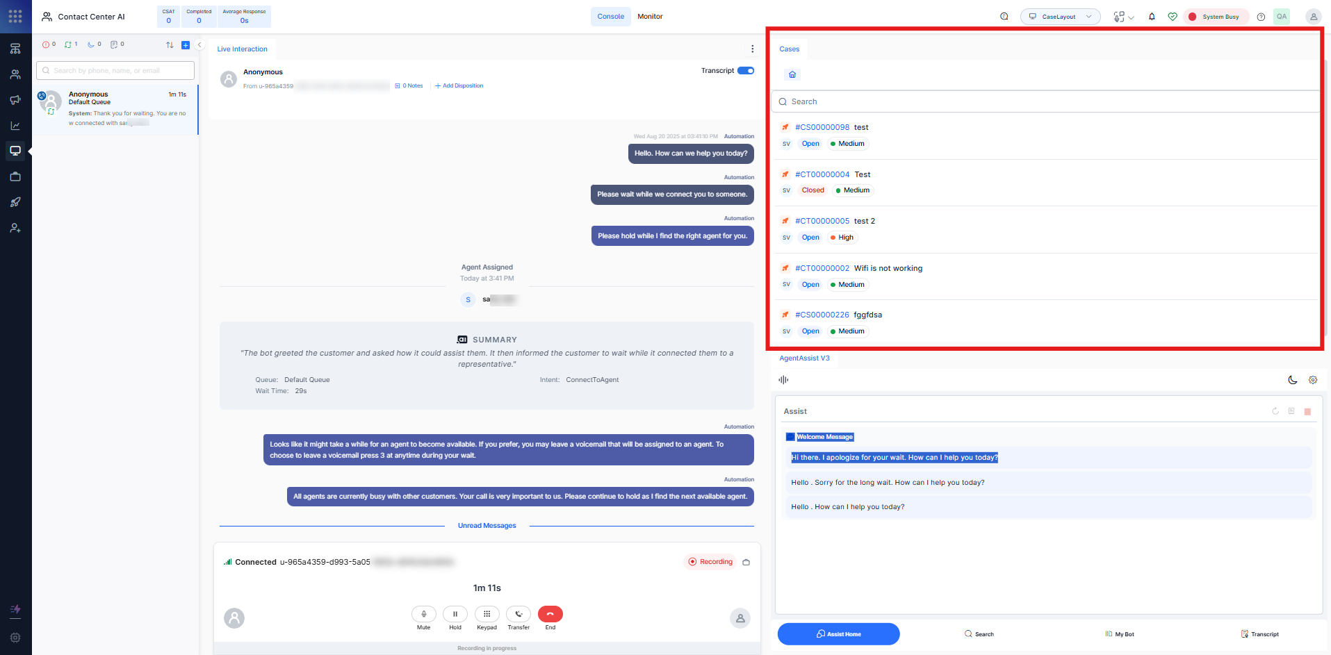Collapse the conversation list panel
The image size is (1331, 655).
pyautogui.click(x=199, y=45)
